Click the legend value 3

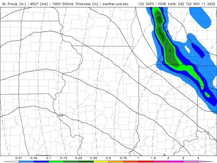pos(183,158)
